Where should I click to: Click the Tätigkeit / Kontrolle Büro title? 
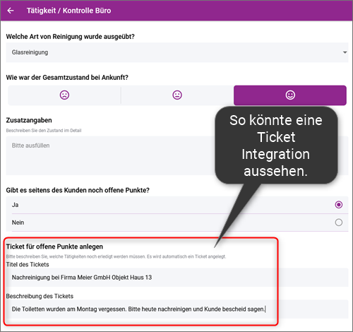[x=68, y=11]
